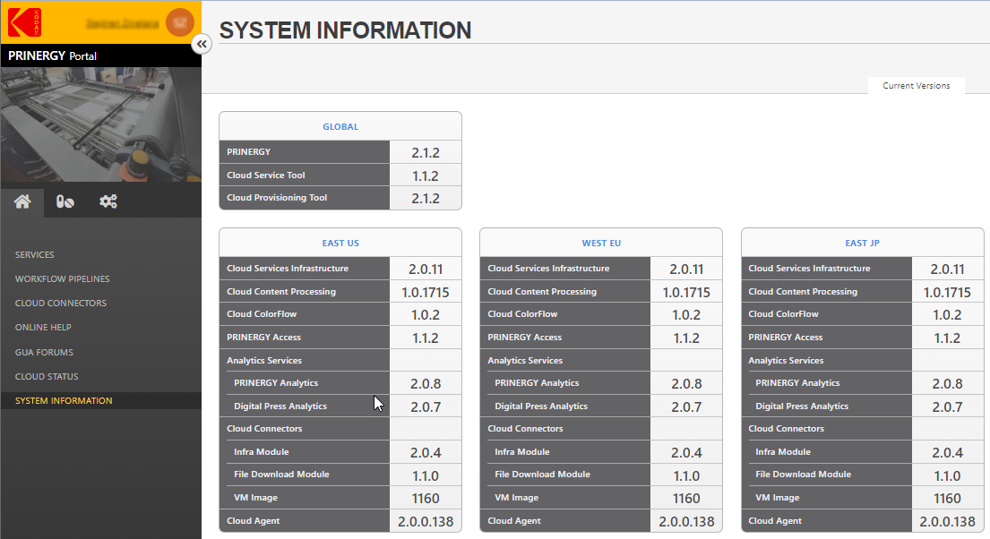Click Cloud Services Infrastructure label in East US
Image resolution: width=990 pixels, height=539 pixels.
point(288,269)
